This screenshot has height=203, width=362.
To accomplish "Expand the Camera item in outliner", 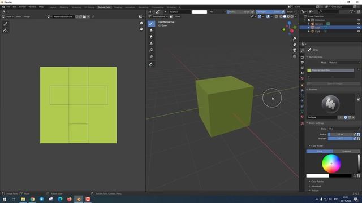I will [x=309, y=24].
